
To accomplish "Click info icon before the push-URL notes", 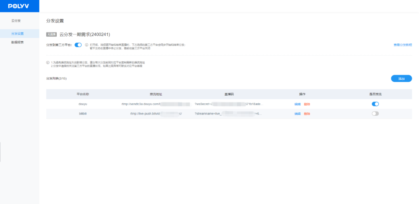I will point(48,62).
